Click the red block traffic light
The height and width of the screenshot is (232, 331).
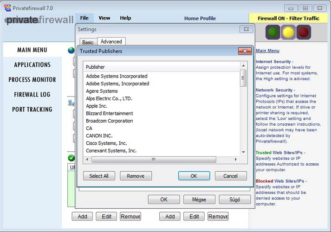tap(304, 32)
